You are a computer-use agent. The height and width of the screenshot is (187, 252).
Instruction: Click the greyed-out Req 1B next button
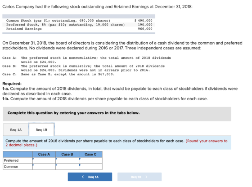pyautogui.click(x=139, y=177)
